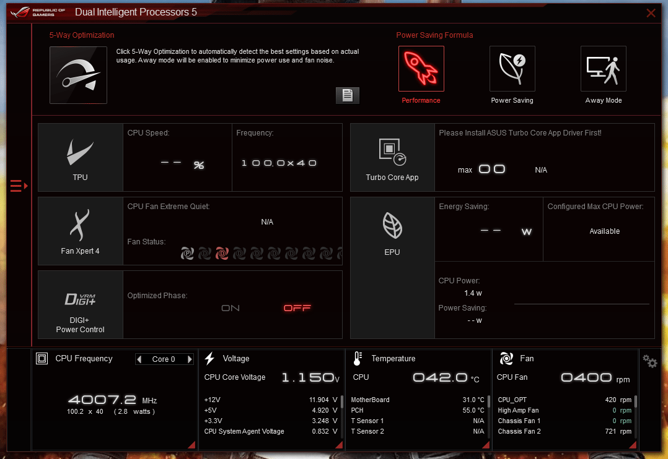The image size is (668, 459).
Task: Open the DIGI+ Power Control tile
Action: click(81, 304)
